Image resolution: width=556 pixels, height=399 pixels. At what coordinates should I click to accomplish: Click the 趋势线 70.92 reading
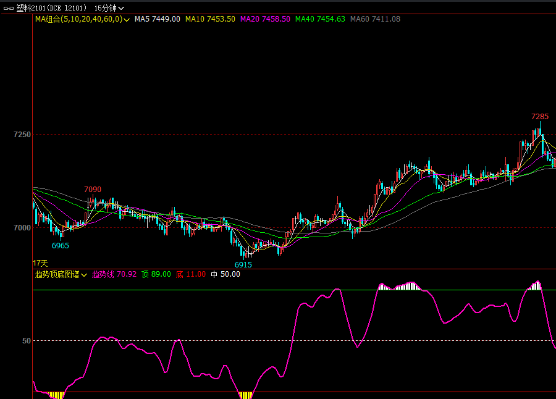click(114, 274)
